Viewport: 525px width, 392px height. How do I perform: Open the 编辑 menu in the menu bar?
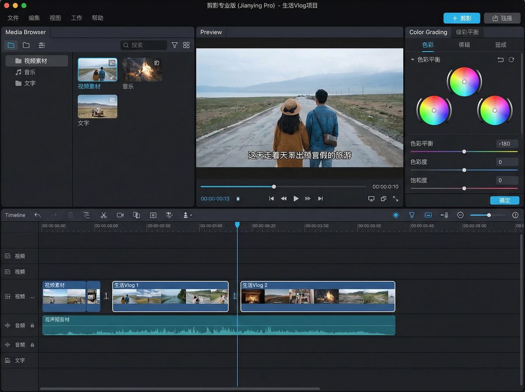34,18
